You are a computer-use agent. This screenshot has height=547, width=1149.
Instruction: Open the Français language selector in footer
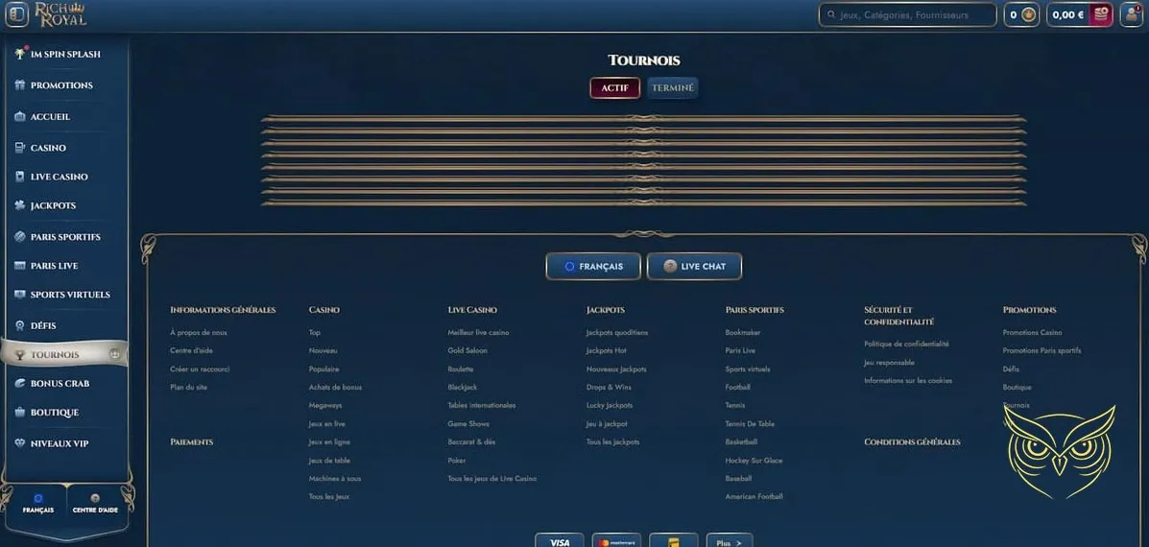593,267
